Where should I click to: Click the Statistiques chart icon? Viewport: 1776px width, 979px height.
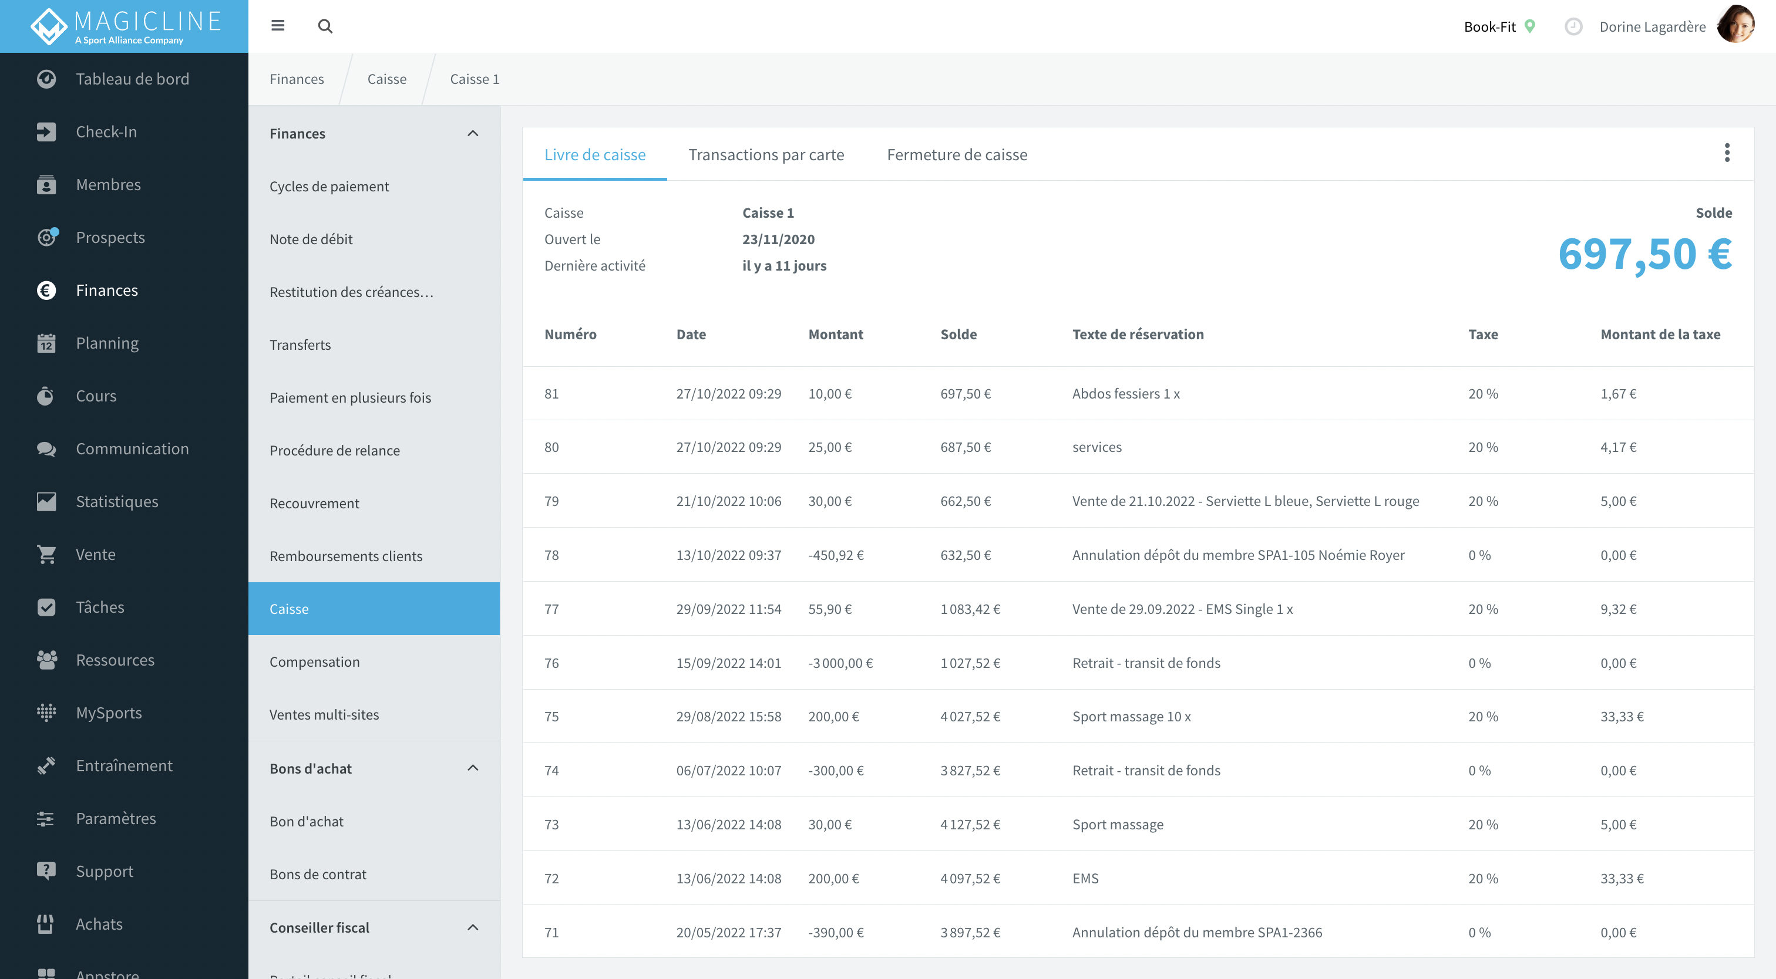[x=46, y=502]
